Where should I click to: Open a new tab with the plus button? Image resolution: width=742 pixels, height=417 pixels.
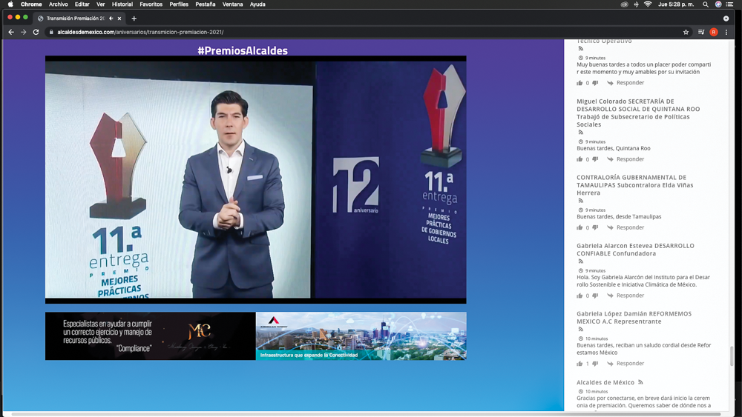[134, 19]
